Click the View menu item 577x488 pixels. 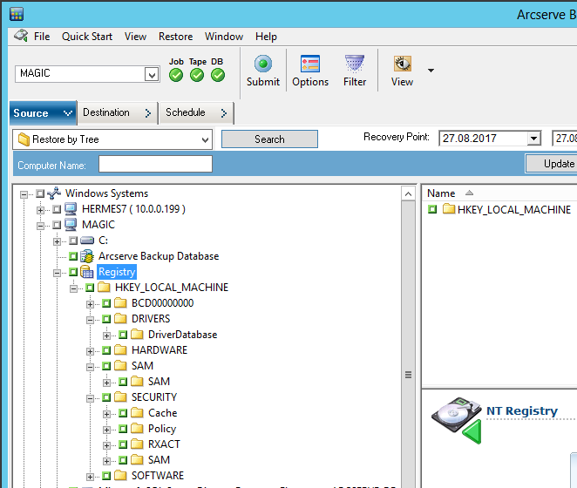tap(135, 37)
